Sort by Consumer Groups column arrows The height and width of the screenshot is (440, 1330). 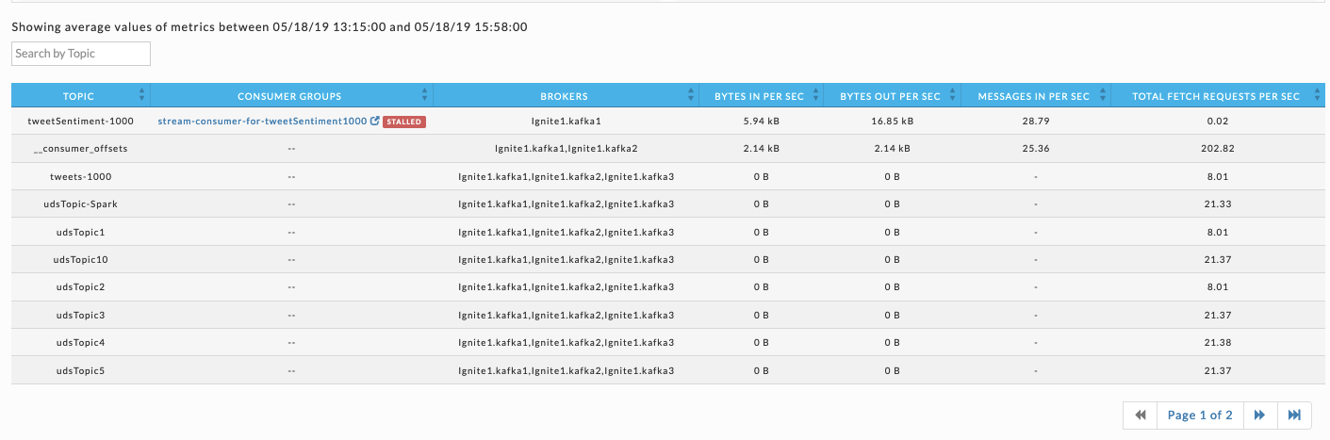pyautogui.click(x=424, y=95)
